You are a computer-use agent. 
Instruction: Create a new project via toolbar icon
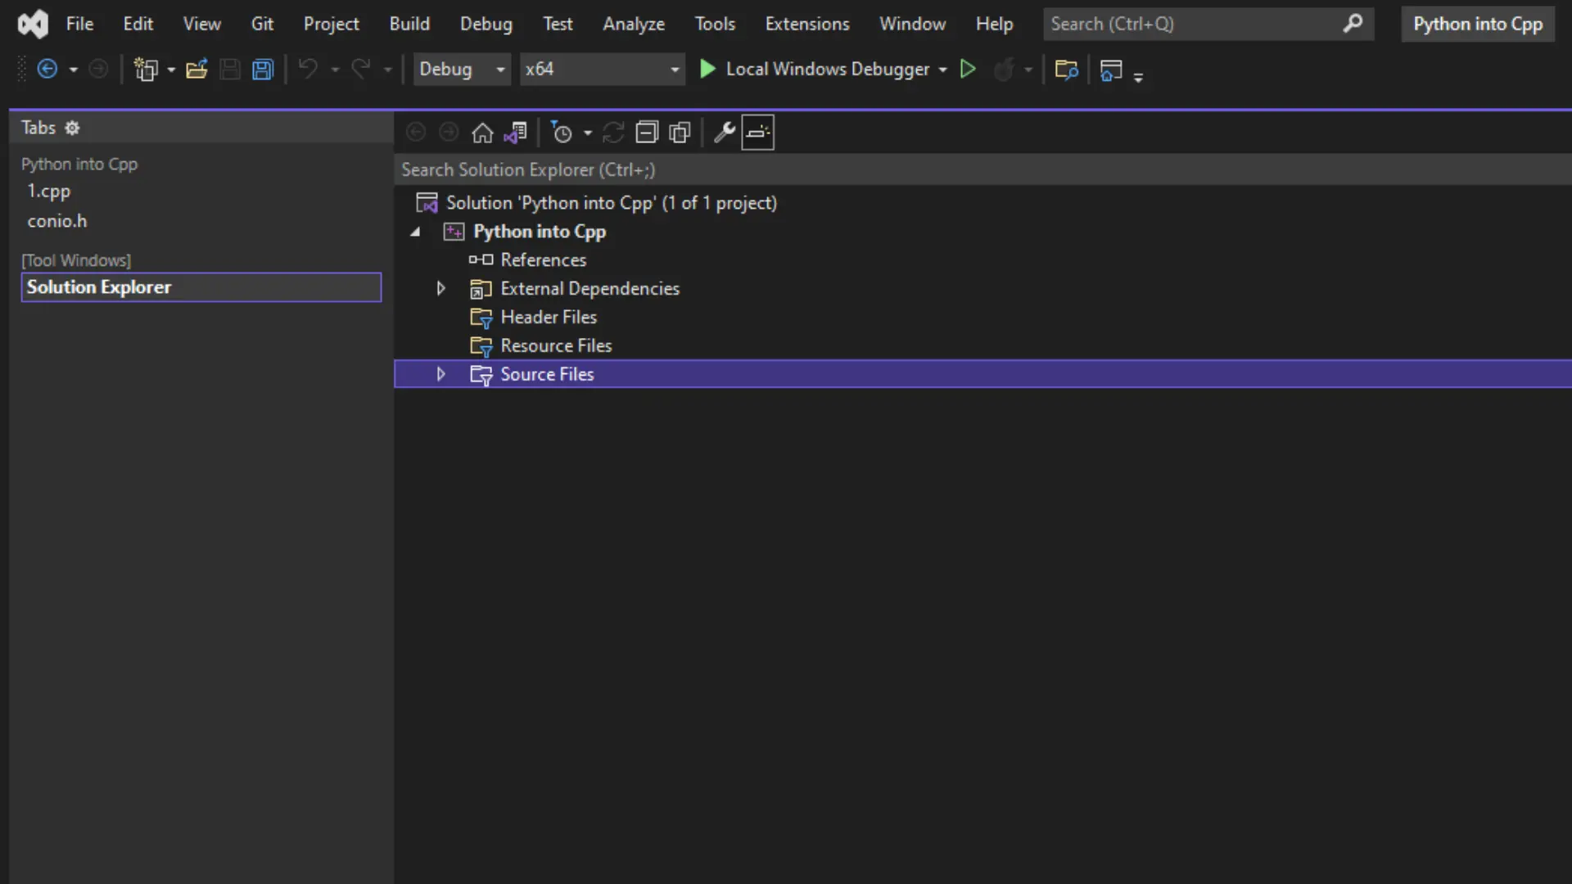(146, 70)
